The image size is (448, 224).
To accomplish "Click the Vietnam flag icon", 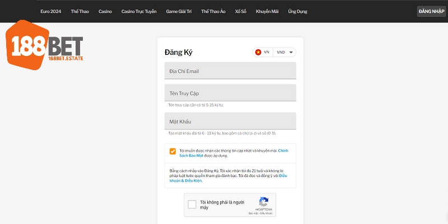I will [258, 52].
